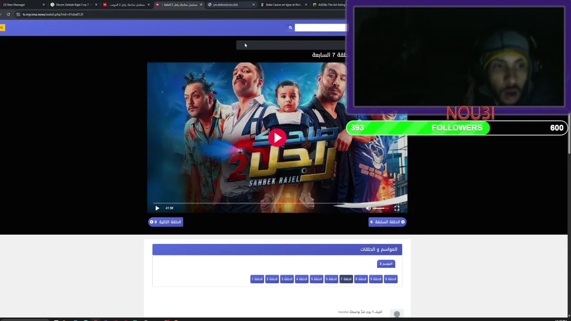The width and height of the screenshot is (571, 321).
Task: Click the tv.mycima.news address bar URL
Action: (53, 14)
